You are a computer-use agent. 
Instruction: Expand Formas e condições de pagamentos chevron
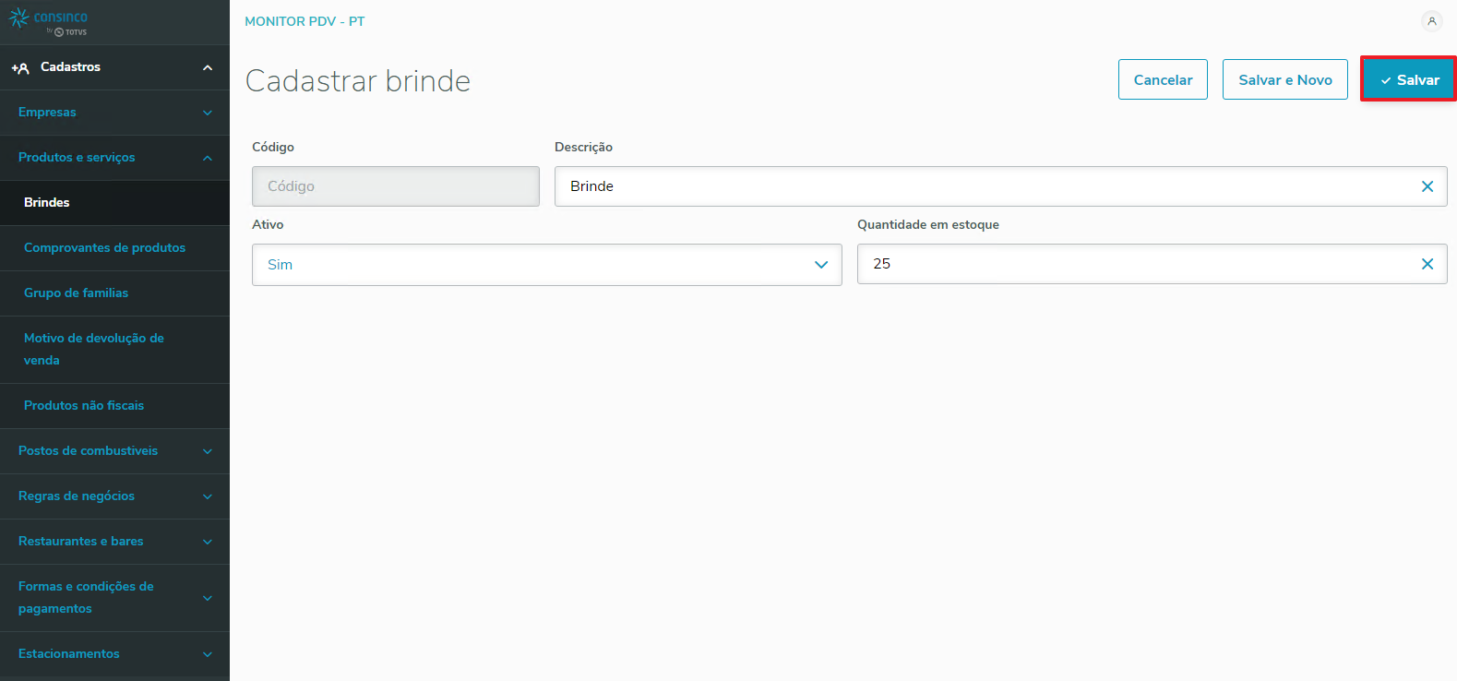click(208, 598)
